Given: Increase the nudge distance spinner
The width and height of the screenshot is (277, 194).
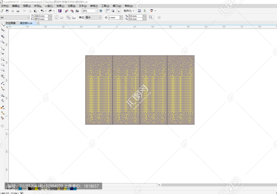Looking at the screenshot, I should (121, 17).
